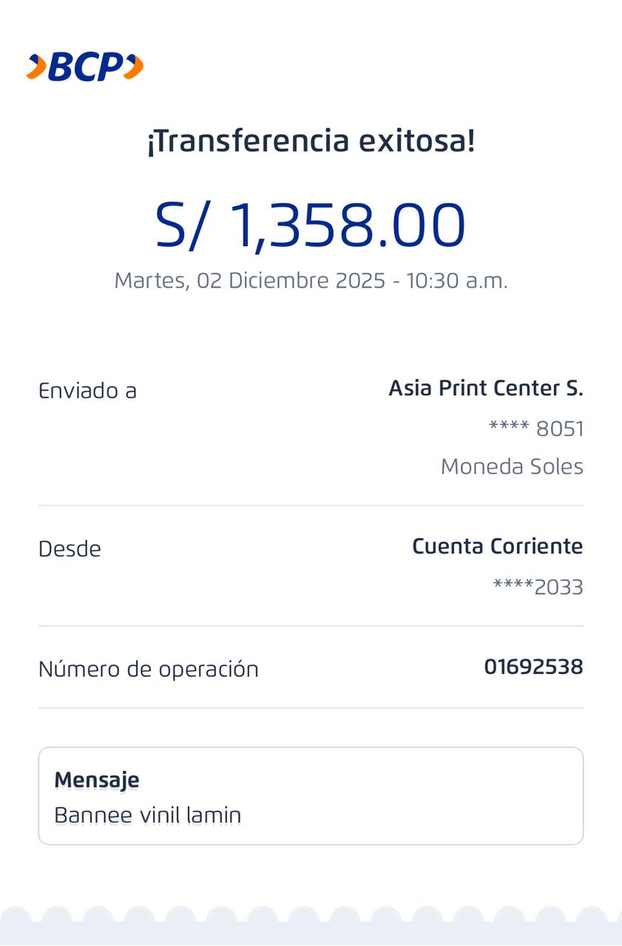Click the BCP logo
This screenshot has height=946, width=622.
click(x=85, y=67)
